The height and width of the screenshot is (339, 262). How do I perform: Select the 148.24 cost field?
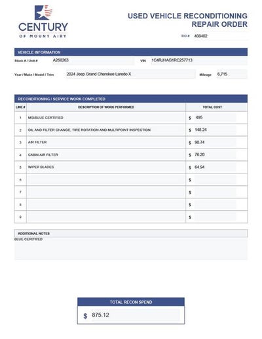click(215, 130)
